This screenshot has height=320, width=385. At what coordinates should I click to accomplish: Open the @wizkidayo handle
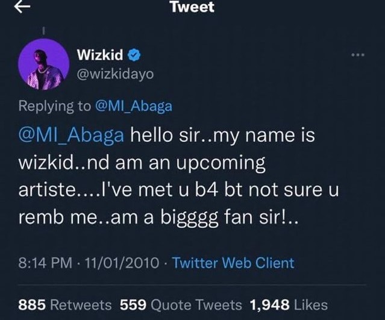click(115, 74)
